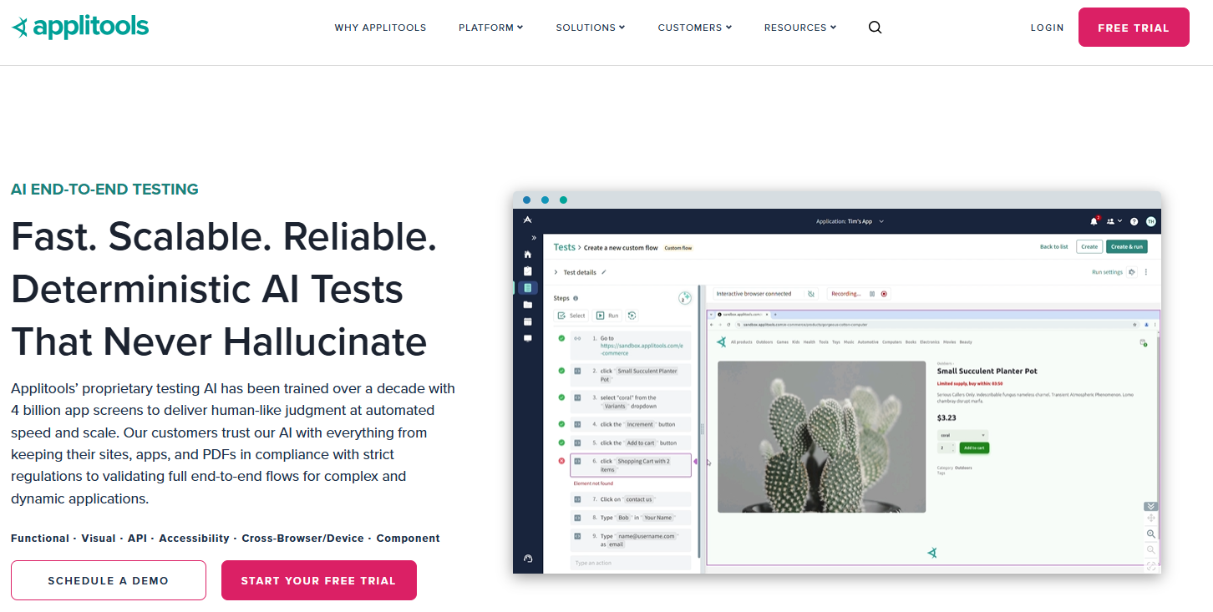Viewport: 1213px width, 612px height.
Task: Click the notification bell with red badge
Action: tap(1094, 222)
